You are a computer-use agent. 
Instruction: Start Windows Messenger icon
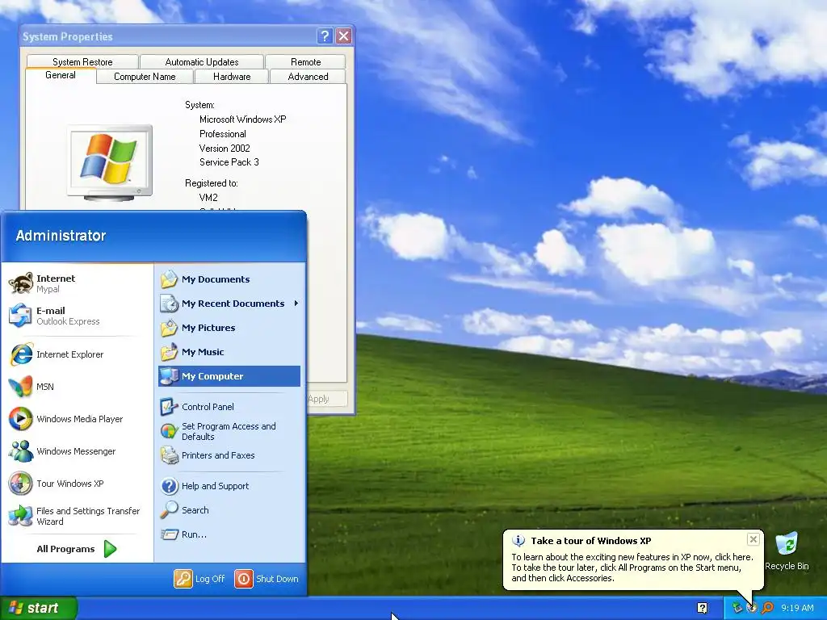click(20, 451)
